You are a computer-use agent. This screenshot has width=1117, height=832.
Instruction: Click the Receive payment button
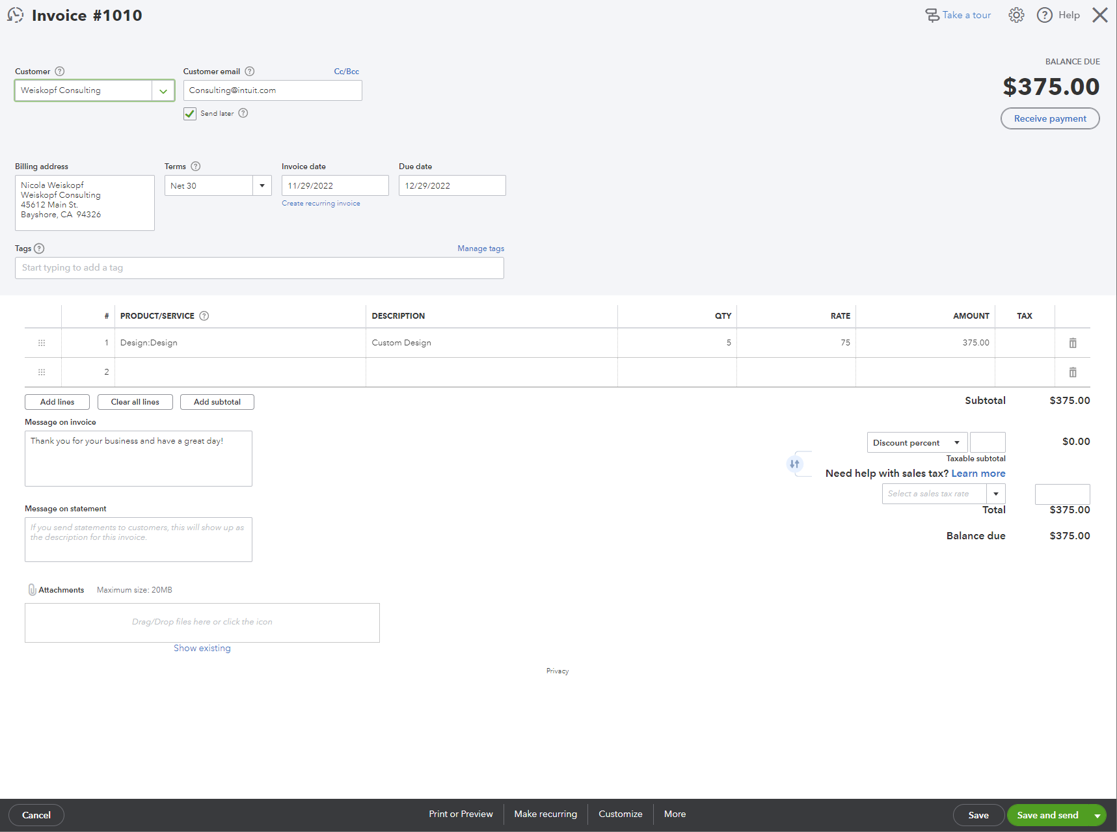1049,118
